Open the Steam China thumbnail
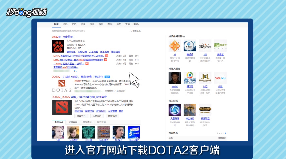286x159 pixels. 134,132
